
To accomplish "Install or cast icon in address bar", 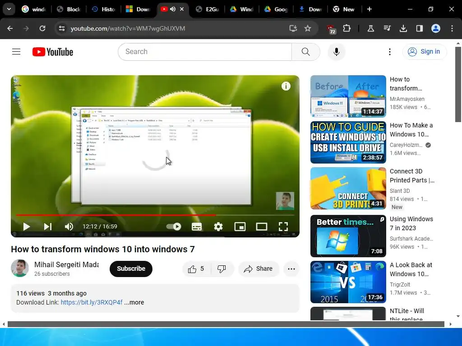I will pyautogui.click(x=293, y=28).
